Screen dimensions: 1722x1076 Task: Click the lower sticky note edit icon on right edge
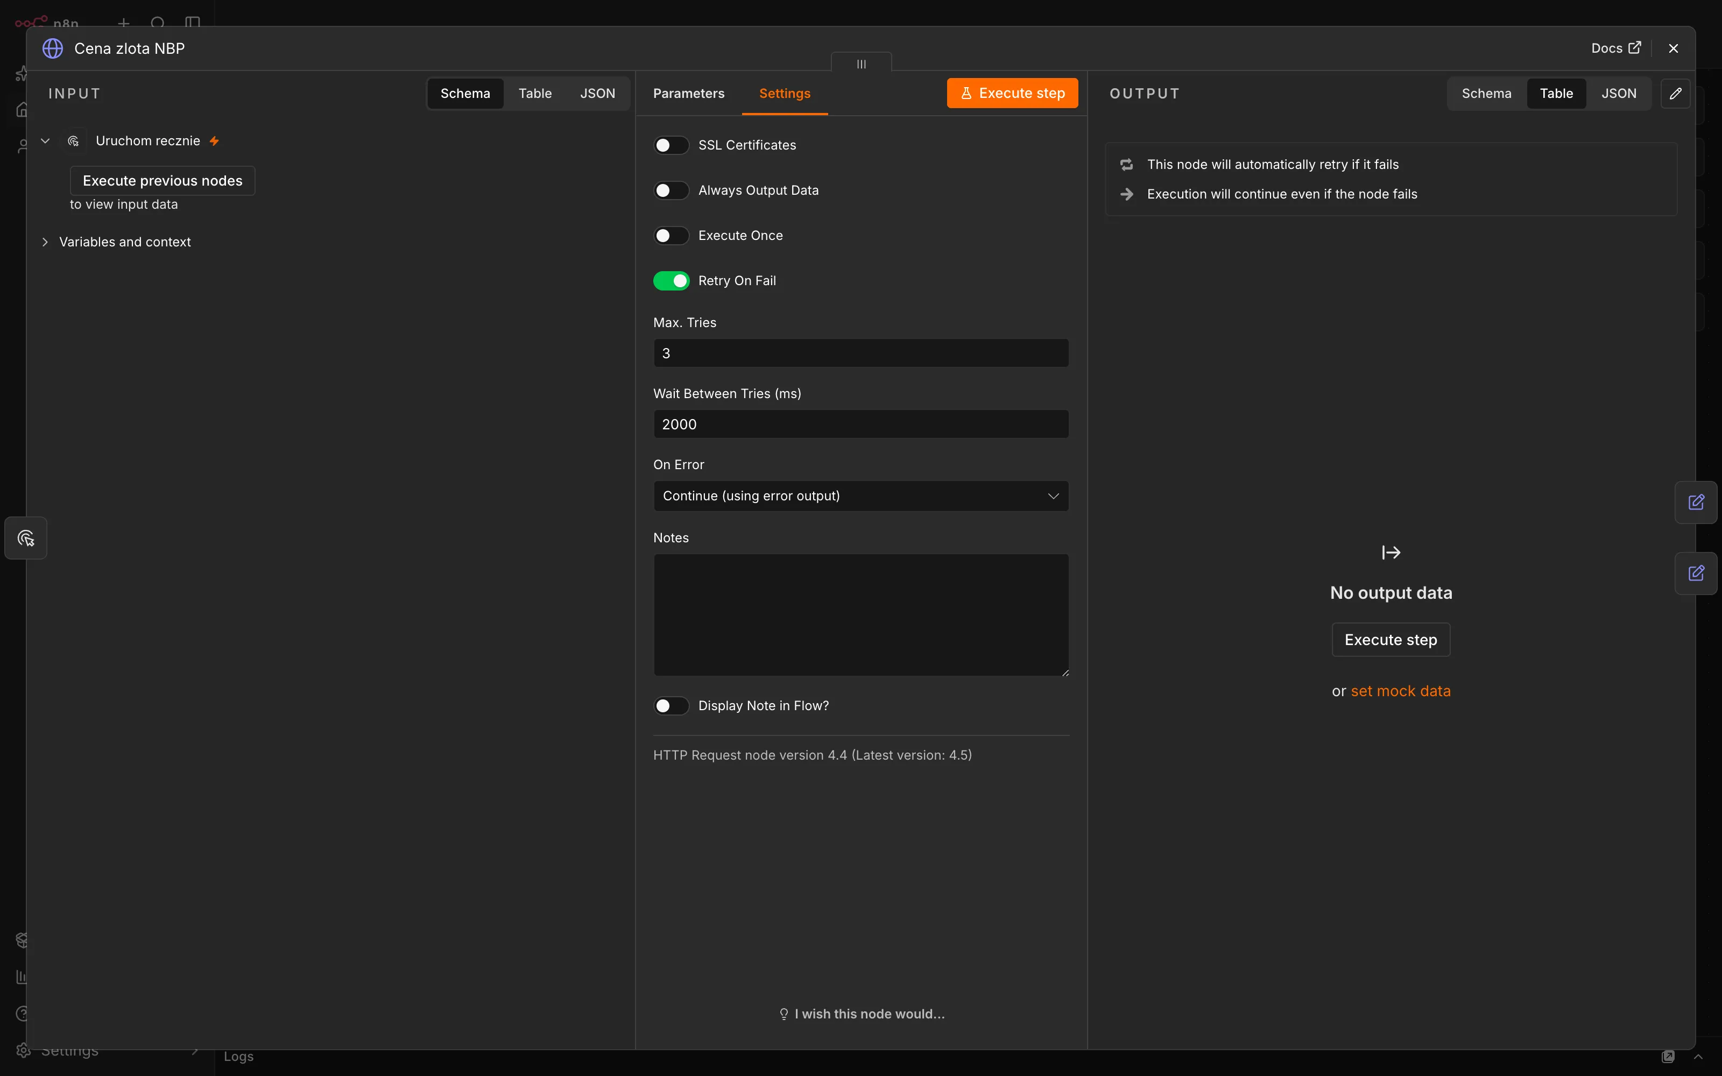[1696, 574]
